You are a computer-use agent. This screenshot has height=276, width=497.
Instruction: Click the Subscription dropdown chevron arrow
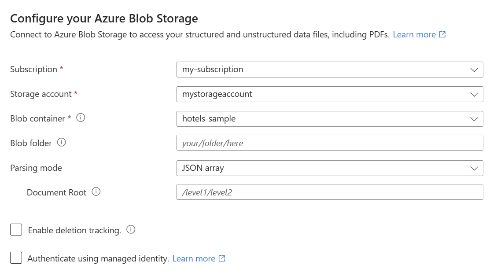[474, 70]
